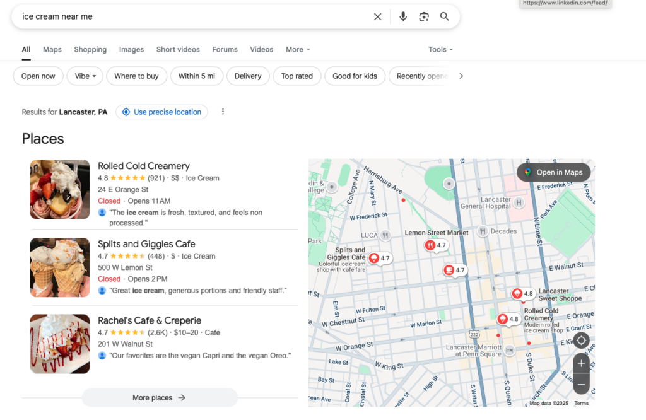Click Lemon Street Market 4.7 map pin
The height and width of the screenshot is (420, 646).
pyautogui.click(x=436, y=245)
